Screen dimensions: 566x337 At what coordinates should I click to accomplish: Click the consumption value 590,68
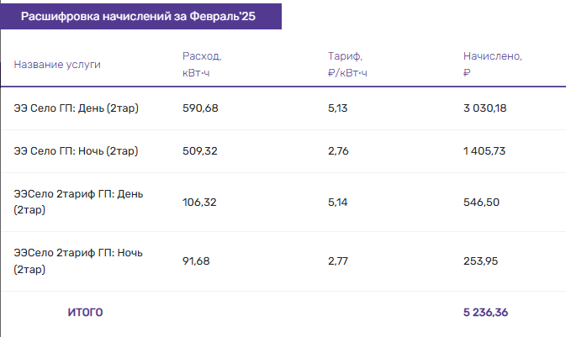200,108
